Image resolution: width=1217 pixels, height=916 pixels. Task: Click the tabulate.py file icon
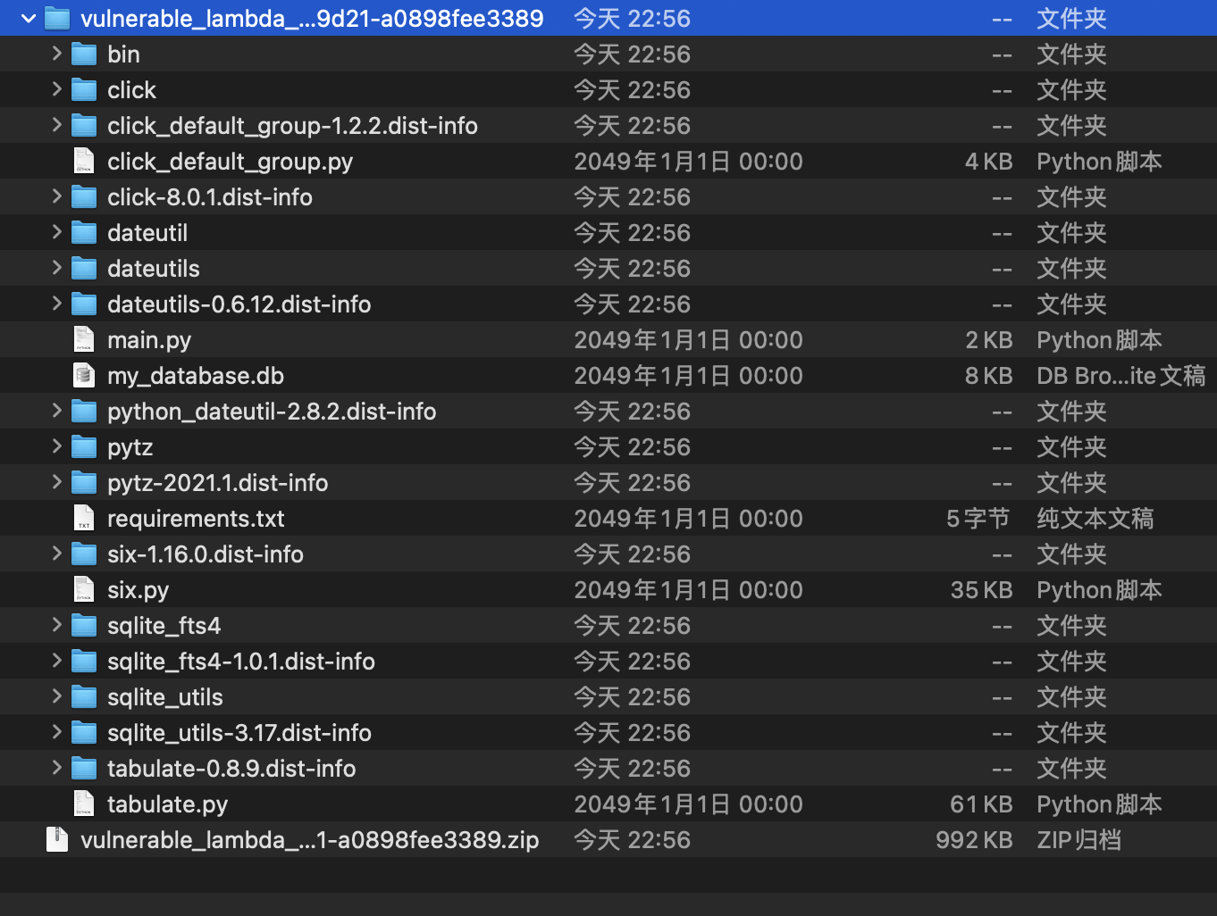[84, 804]
